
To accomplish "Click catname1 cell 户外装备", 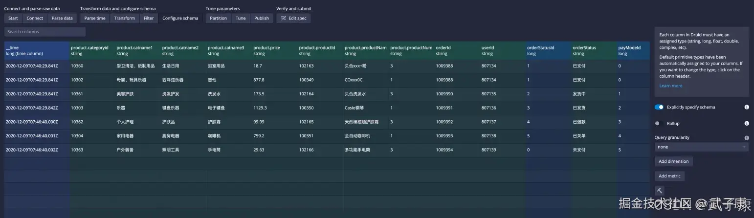I will coord(137,150).
